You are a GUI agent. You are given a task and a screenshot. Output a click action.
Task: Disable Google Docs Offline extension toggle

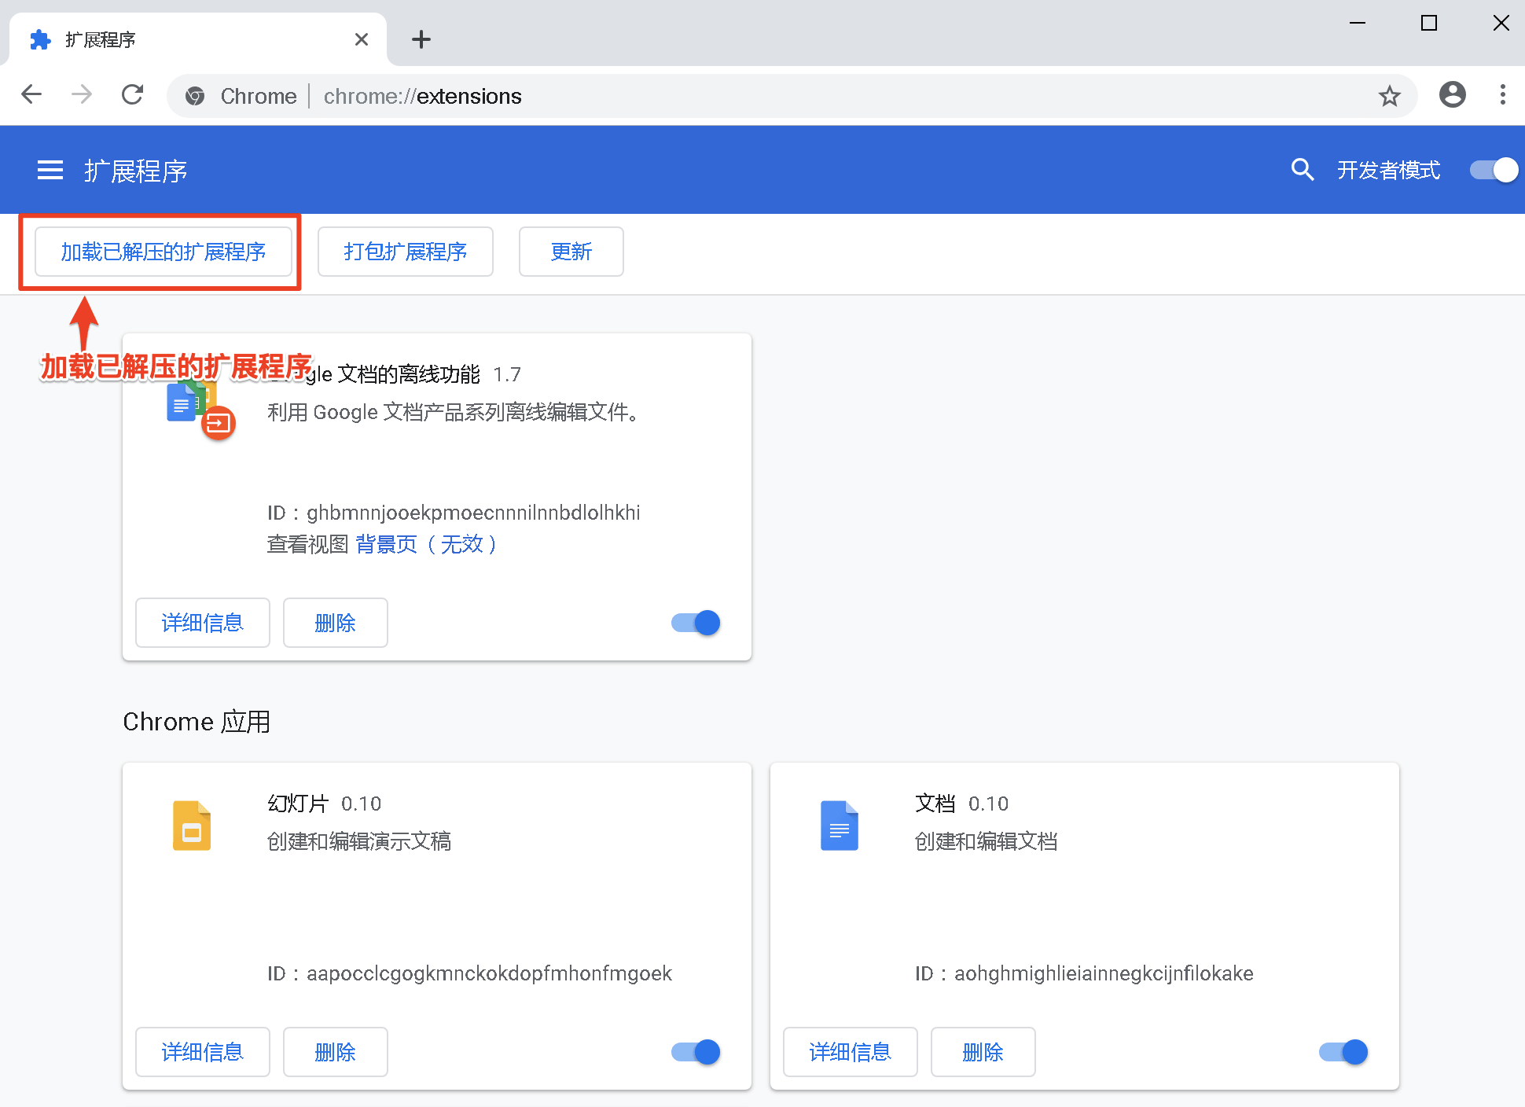click(696, 623)
